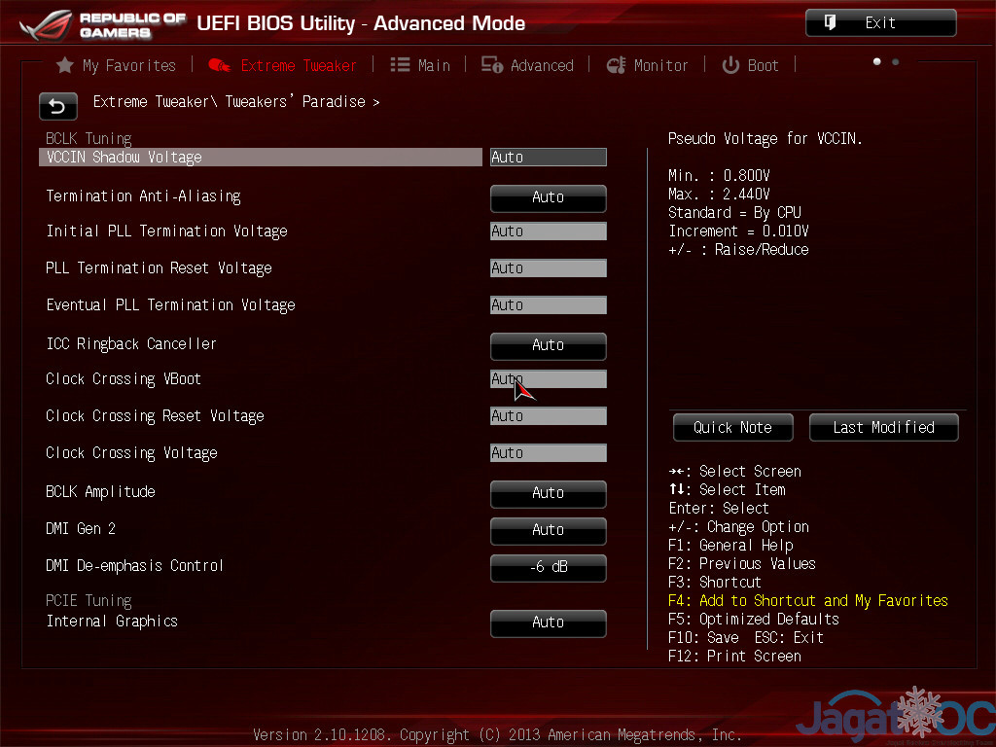Go to the Advanced tab
The height and width of the screenshot is (747, 996).
(x=527, y=65)
